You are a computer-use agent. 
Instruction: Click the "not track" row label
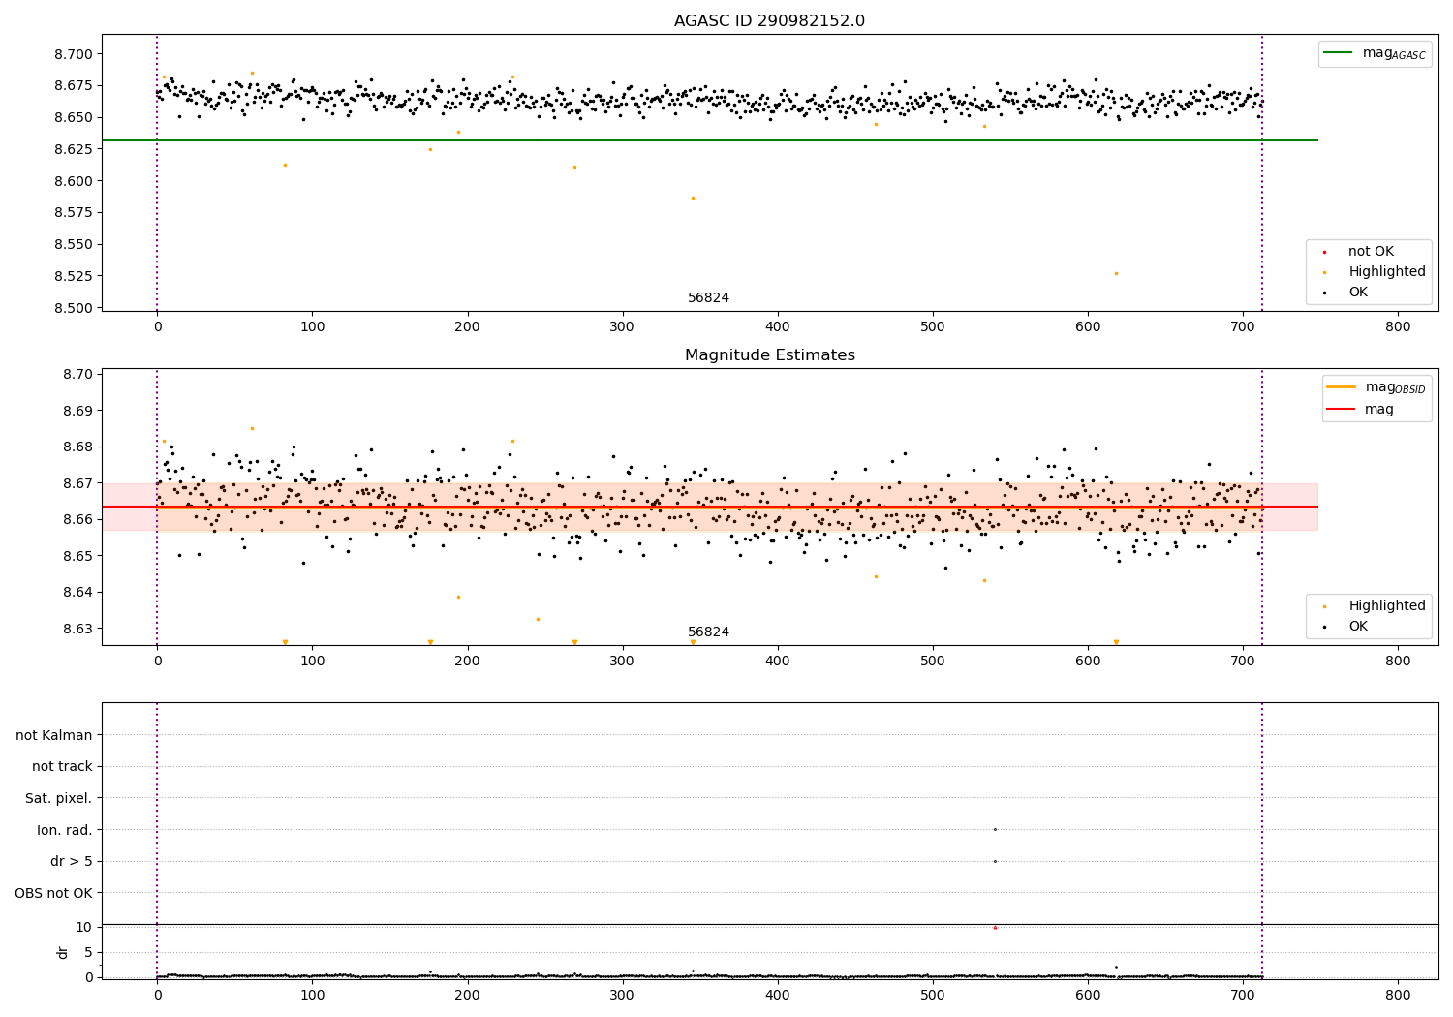pos(62,767)
